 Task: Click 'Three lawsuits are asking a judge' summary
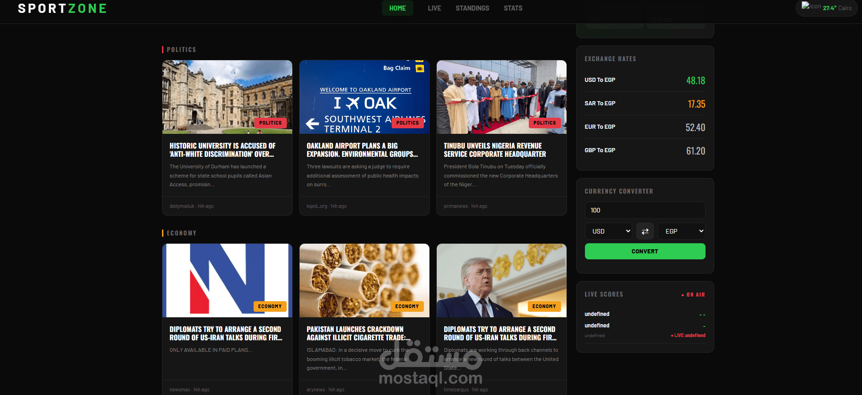363,176
